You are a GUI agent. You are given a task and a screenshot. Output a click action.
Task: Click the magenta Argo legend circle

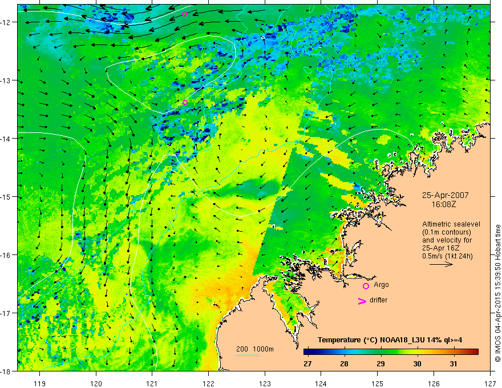pos(366,286)
